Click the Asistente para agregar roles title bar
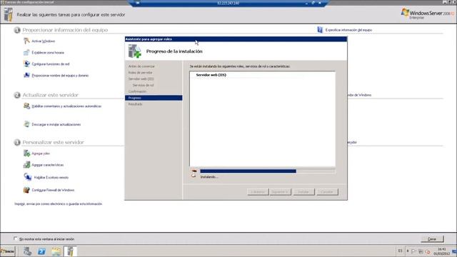Image resolution: width=457 pixels, height=257 pixels. coord(236,39)
